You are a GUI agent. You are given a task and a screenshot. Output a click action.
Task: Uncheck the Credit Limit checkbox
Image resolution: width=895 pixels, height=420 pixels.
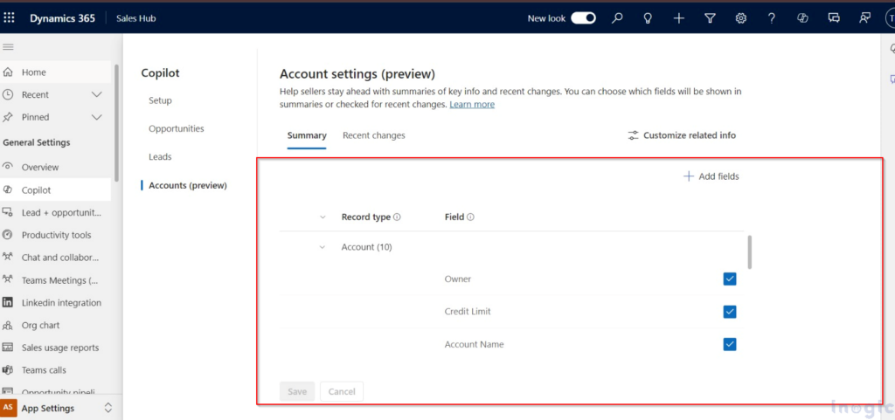[730, 312]
